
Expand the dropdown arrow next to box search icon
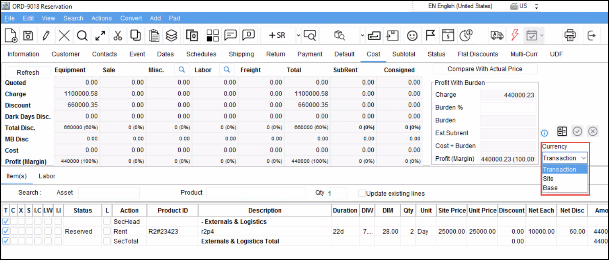362,36
